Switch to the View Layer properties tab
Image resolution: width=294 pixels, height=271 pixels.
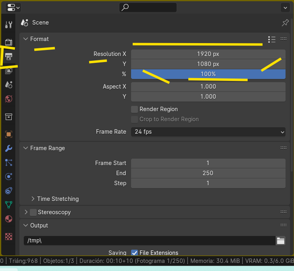[x=8, y=70]
